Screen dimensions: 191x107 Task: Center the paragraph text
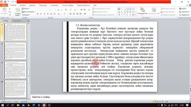(x=74, y=14)
